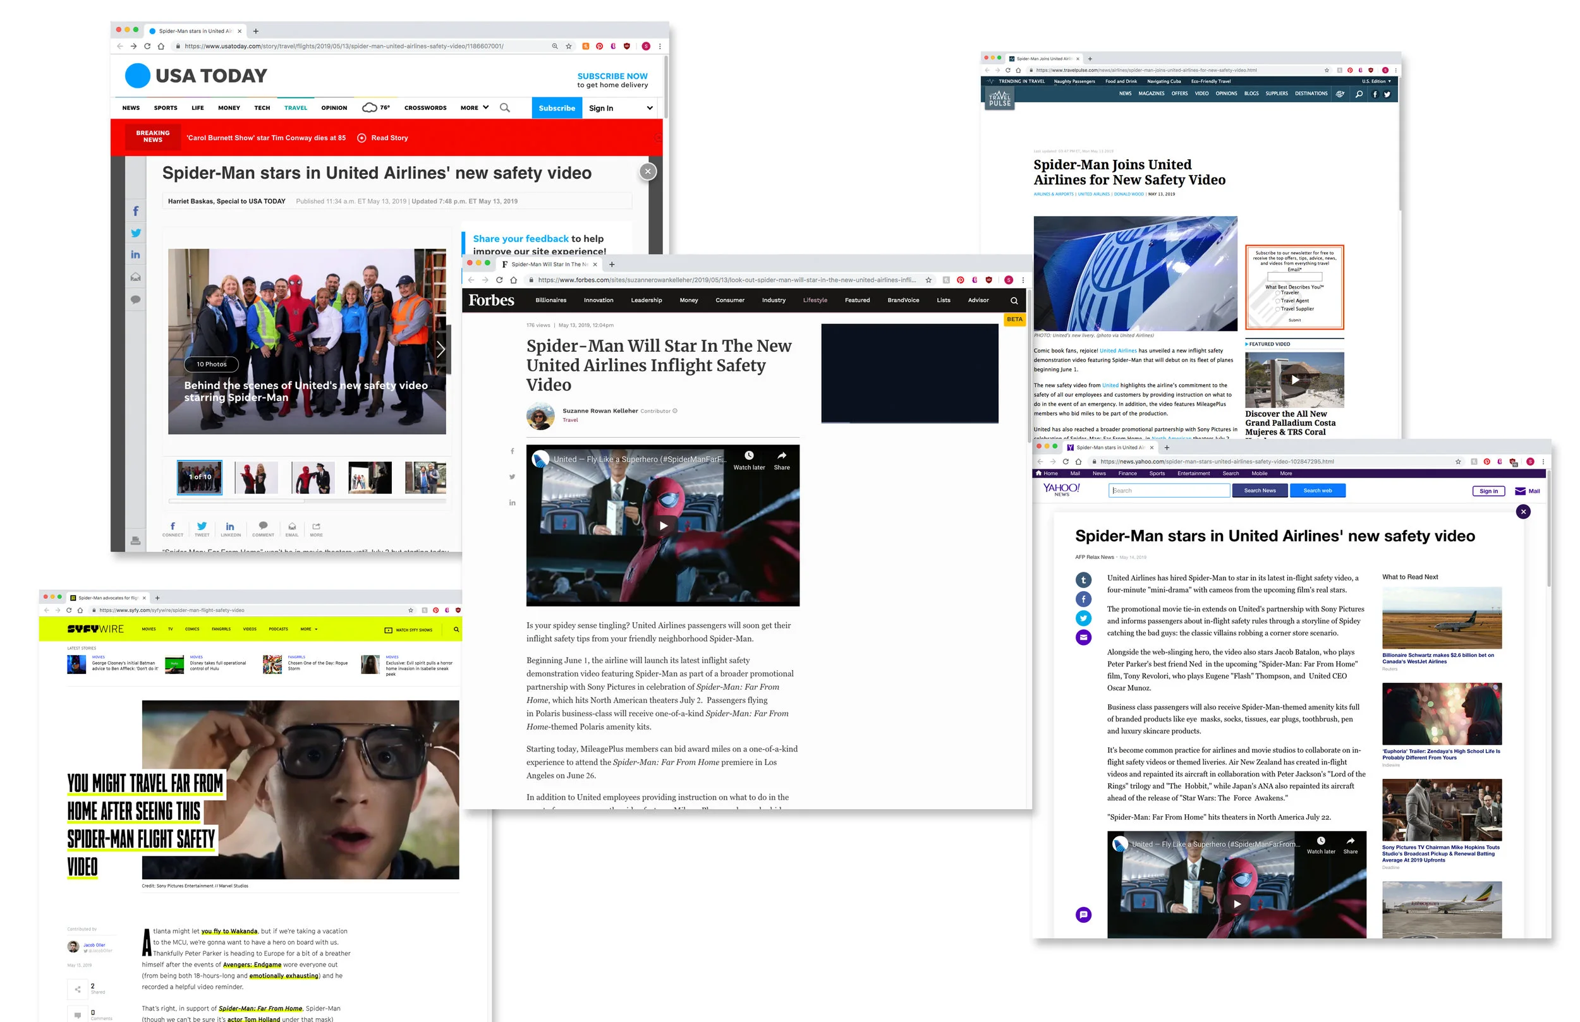The width and height of the screenshot is (1580, 1022).
Task: Click the Search News button on Yahoo
Action: pyautogui.click(x=1260, y=491)
